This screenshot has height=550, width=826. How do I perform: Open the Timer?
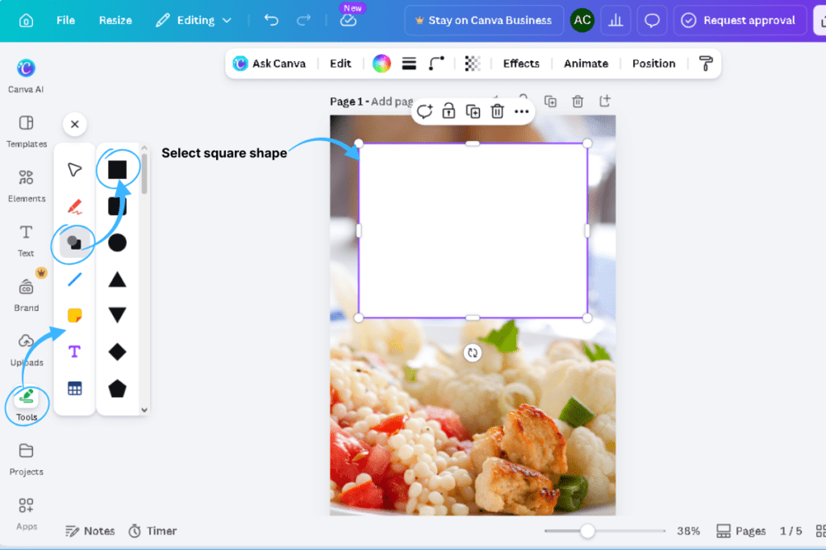[152, 531]
